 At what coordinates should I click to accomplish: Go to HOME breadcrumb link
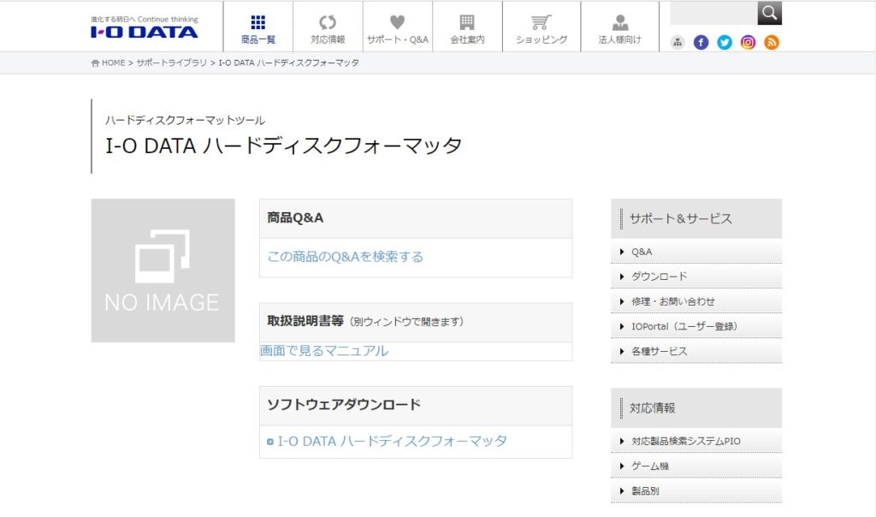pos(114,62)
